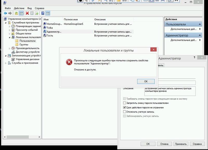
Task: Go forward with the gray right arrow
Action: [10, 13]
